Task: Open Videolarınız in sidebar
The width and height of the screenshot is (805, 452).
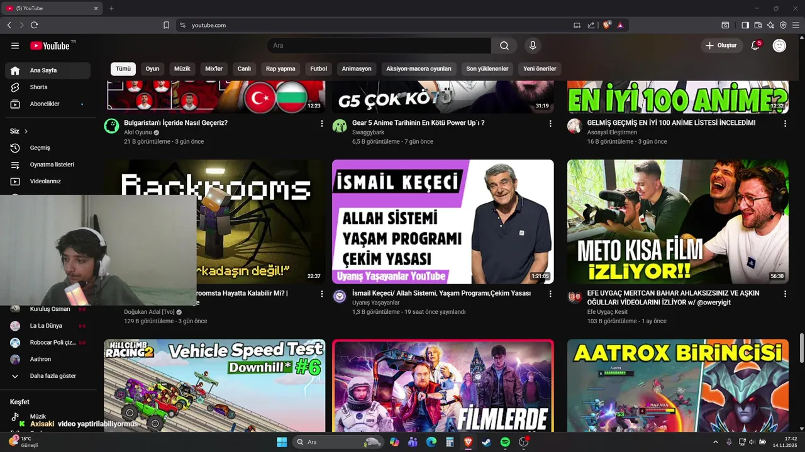Action: pyautogui.click(x=48, y=181)
